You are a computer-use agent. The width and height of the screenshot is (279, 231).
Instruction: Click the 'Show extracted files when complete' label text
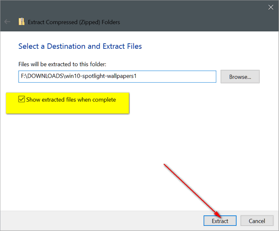[x=71, y=99]
